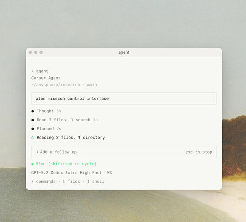Click the '5%' context usage value
The height and width of the screenshot is (222, 246).
point(109,173)
